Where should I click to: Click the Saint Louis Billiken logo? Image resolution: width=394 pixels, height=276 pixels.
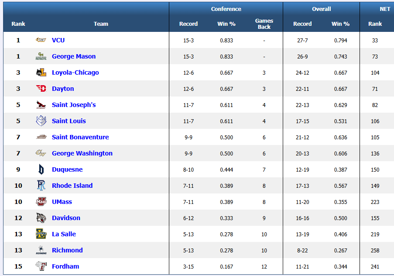click(x=41, y=121)
